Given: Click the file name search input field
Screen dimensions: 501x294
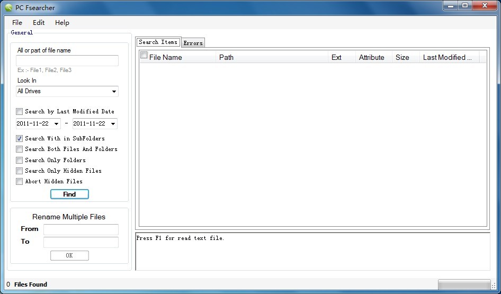Looking at the screenshot, I should pyautogui.click(x=67, y=61).
